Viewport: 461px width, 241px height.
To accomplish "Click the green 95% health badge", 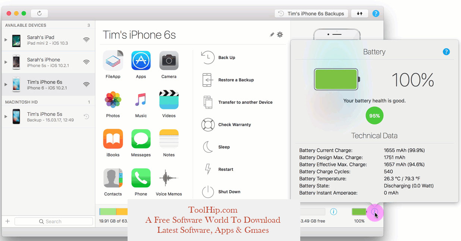I will click(x=374, y=116).
